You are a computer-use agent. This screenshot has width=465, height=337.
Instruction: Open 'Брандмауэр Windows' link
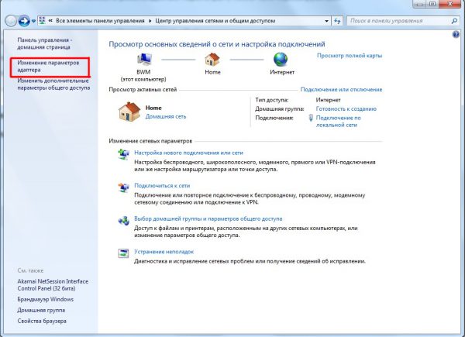pos(46,299)
